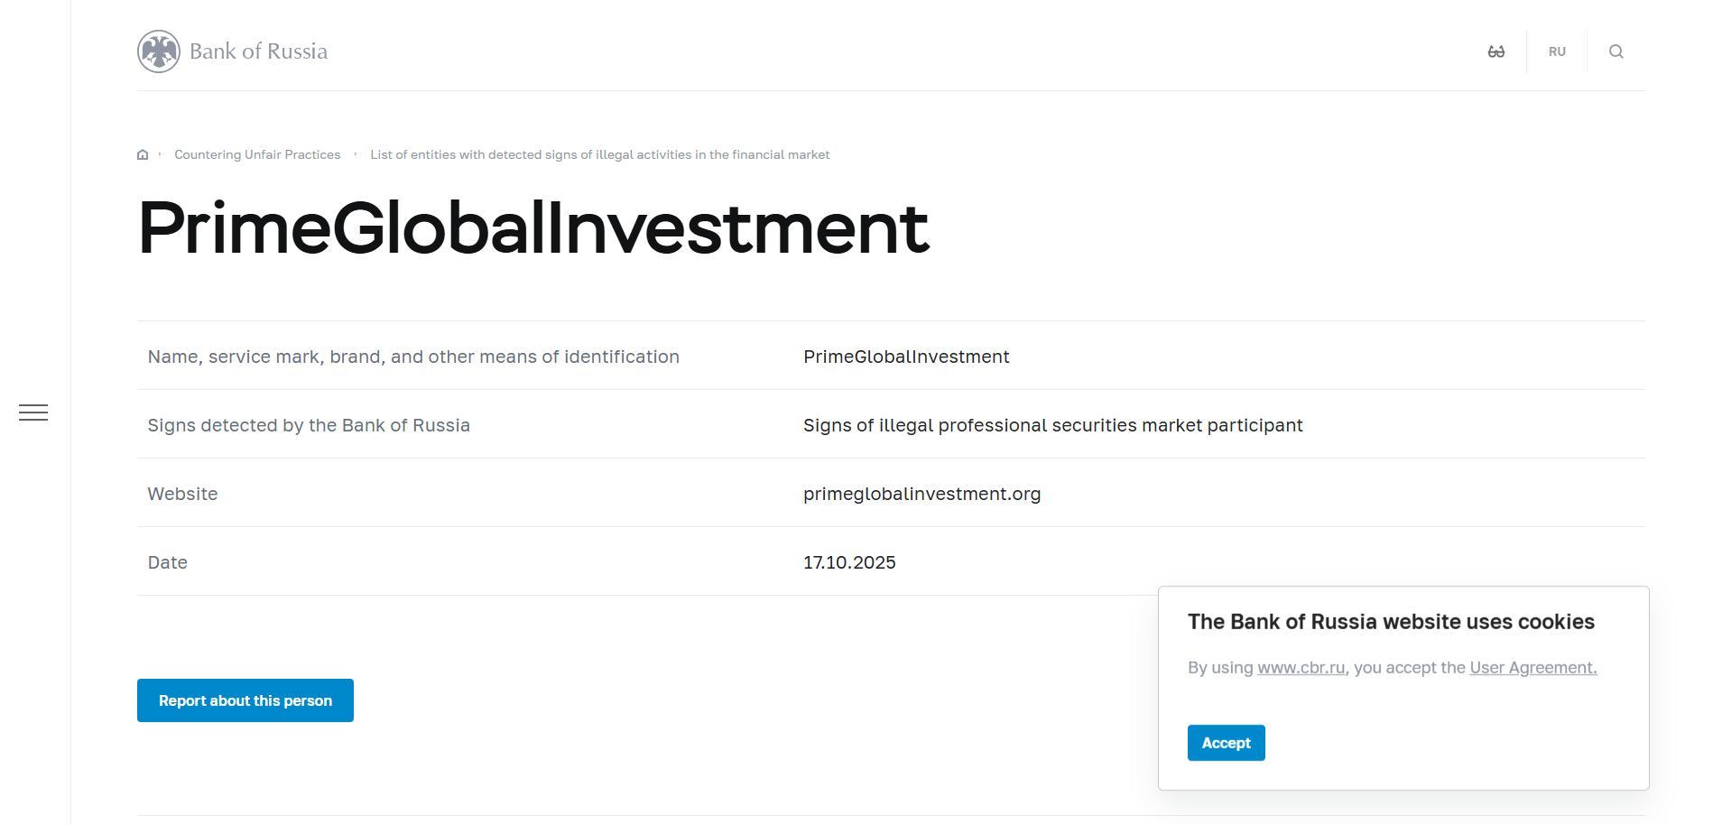
Task: Click the PrimeGlobalInvestment page heading
Action: click(x=532, y=227)
